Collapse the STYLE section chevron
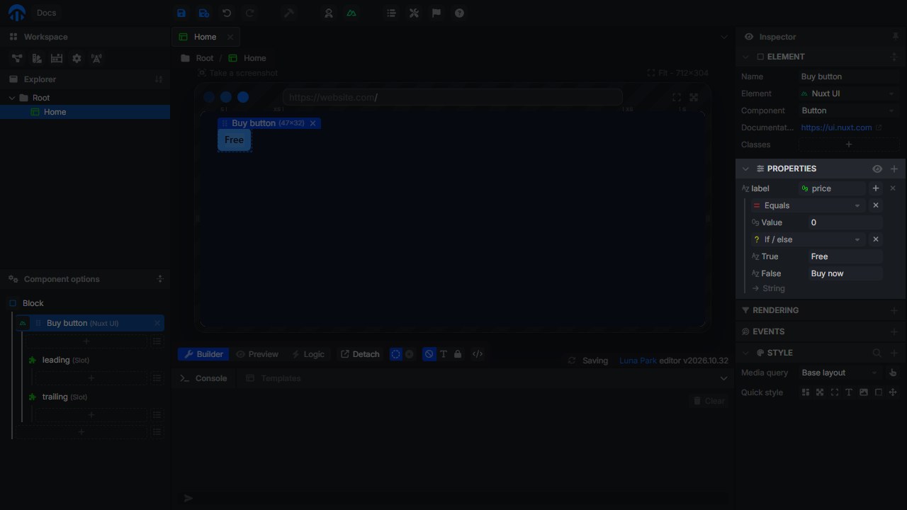The height and width of the screenshot is (510, 907). click(x=745, y=353)
